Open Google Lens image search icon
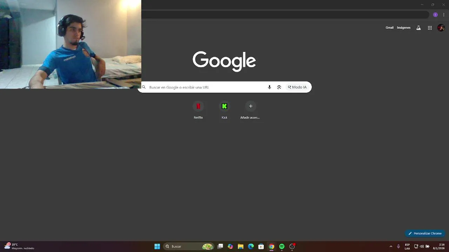 tap(279, 87)
